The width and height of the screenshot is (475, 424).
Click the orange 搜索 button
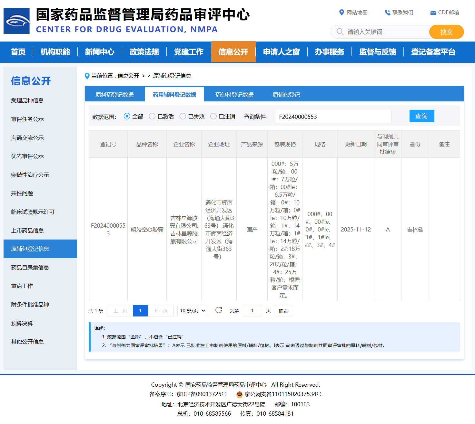(x=446, y=32)
